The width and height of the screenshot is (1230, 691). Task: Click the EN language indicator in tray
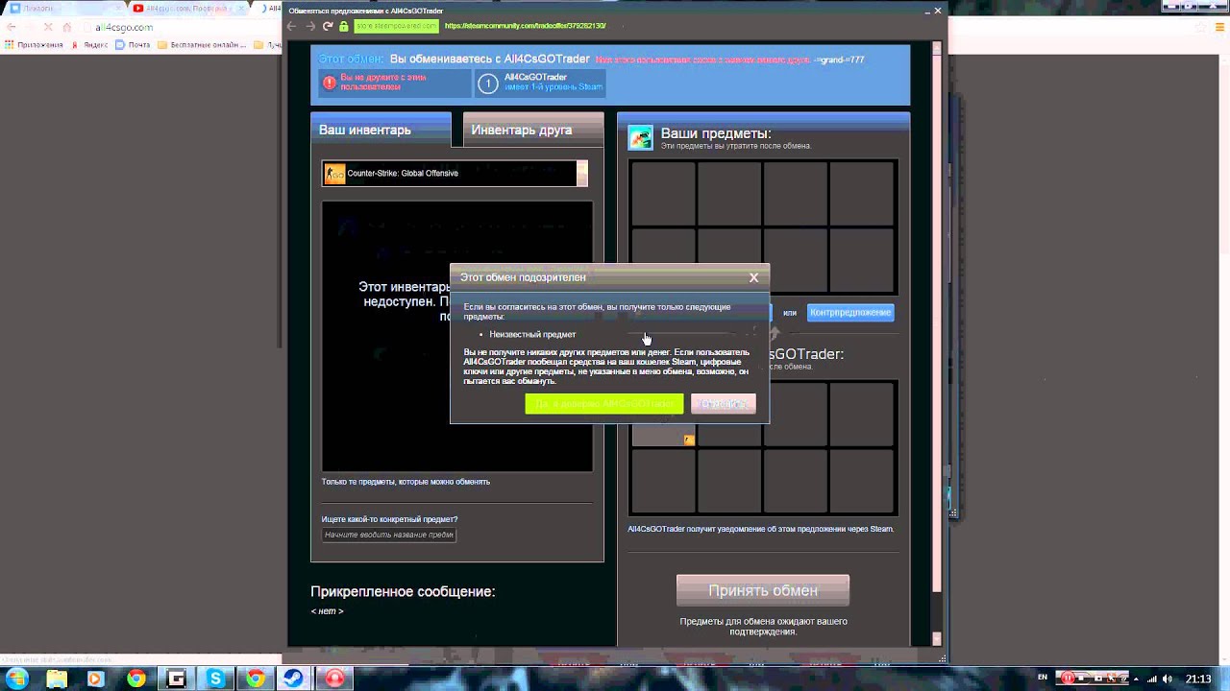(1043, 679)
